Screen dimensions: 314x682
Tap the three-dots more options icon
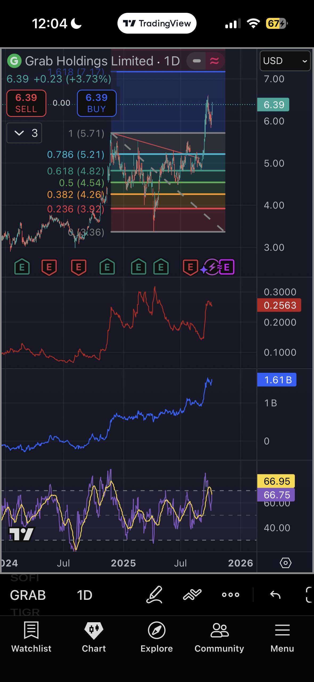click(231, 595)
